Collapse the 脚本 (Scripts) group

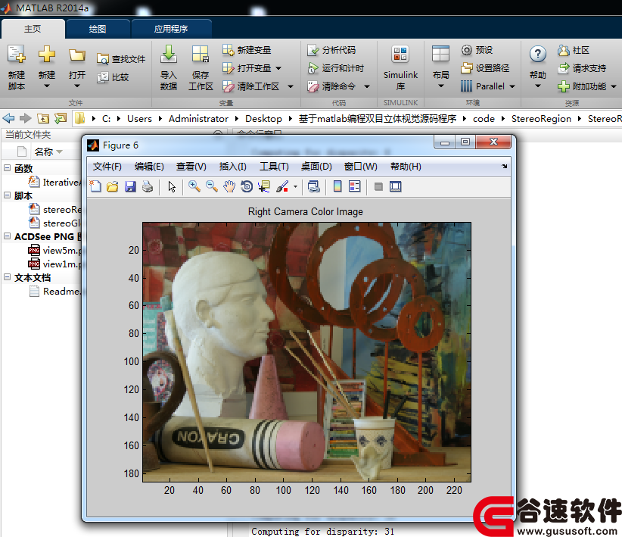click(x=7, y=195)
